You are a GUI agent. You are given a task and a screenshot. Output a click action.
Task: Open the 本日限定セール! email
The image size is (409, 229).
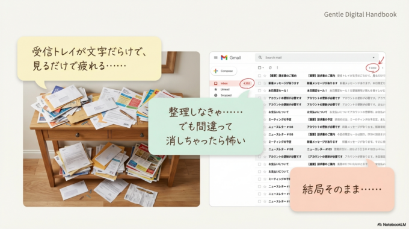click(321, 91)
